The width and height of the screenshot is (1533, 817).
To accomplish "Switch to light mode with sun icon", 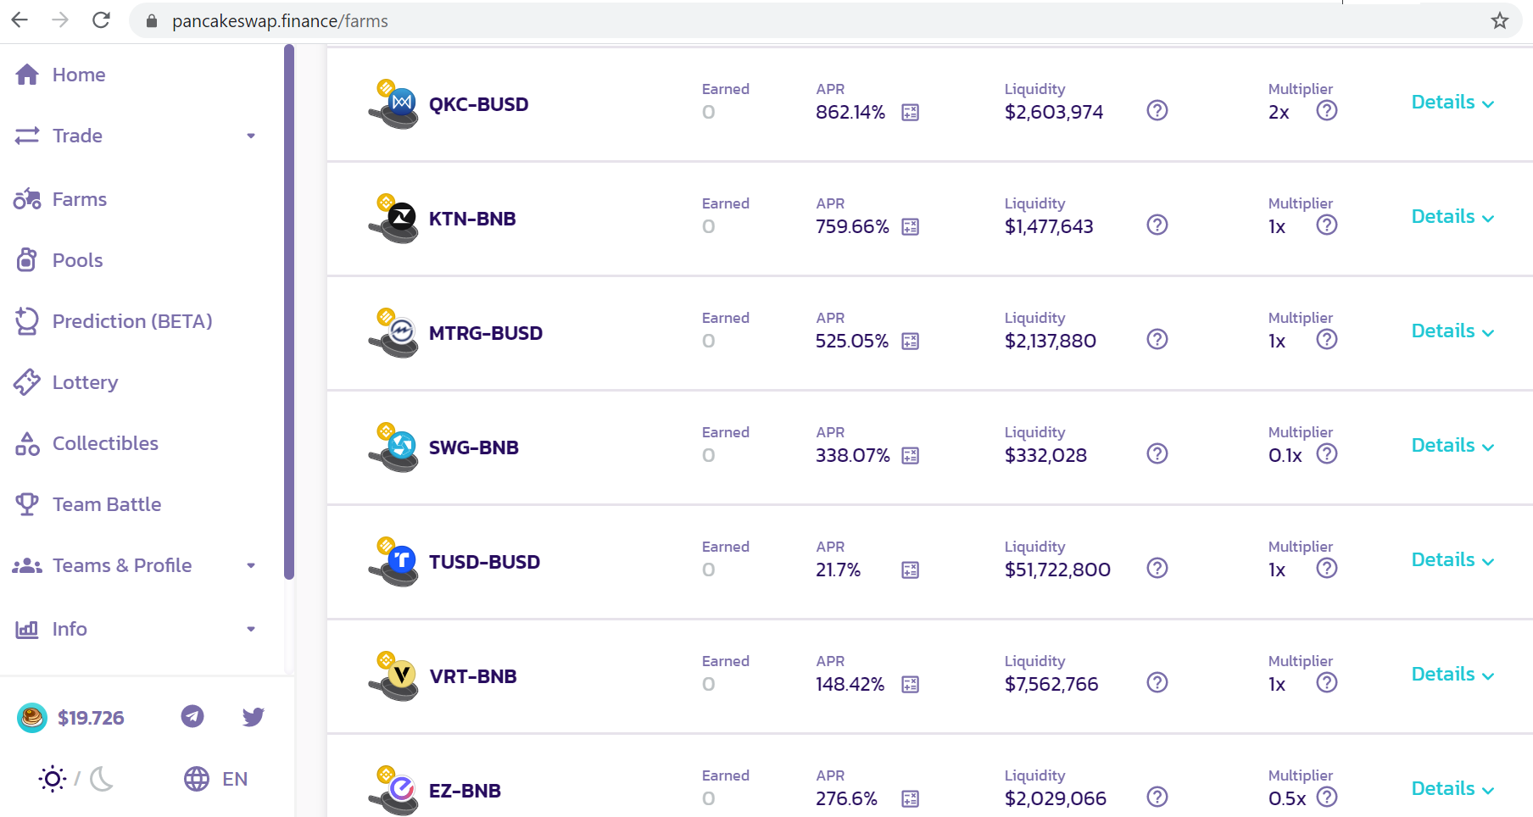I will (53, 779).
